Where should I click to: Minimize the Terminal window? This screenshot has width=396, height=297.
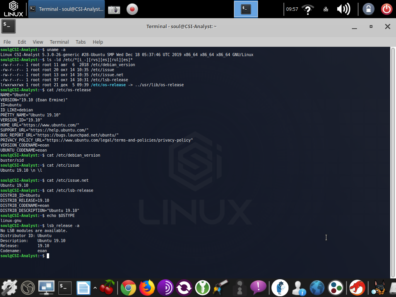coord(354,27)
